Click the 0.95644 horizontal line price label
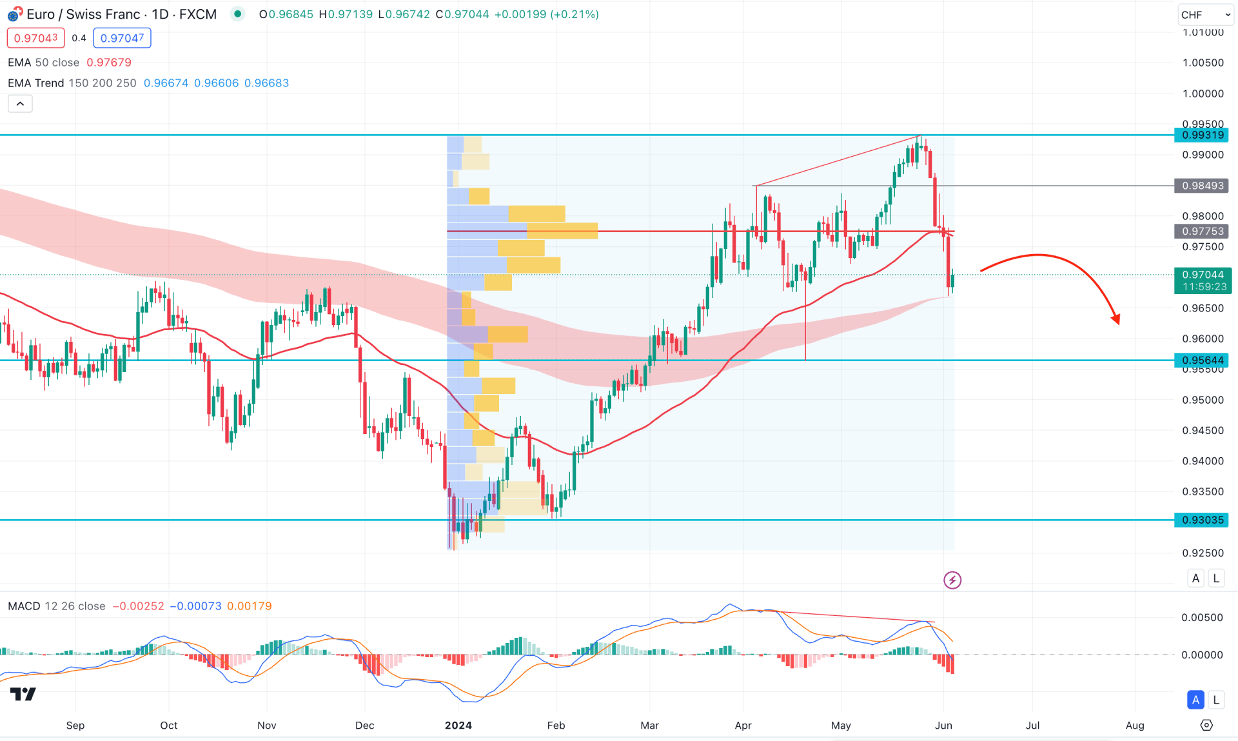 coord(1202,360)
